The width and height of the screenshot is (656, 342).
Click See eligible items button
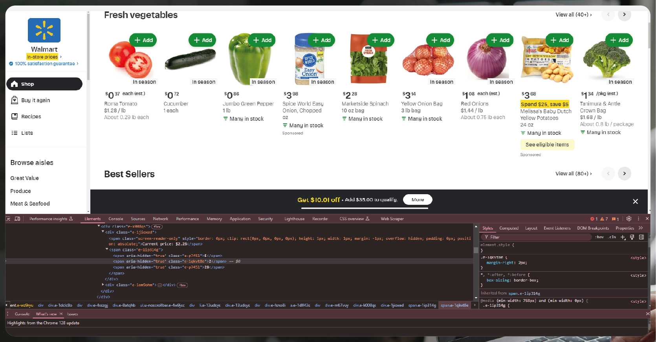pyautogui.click(x=547, y=145)
